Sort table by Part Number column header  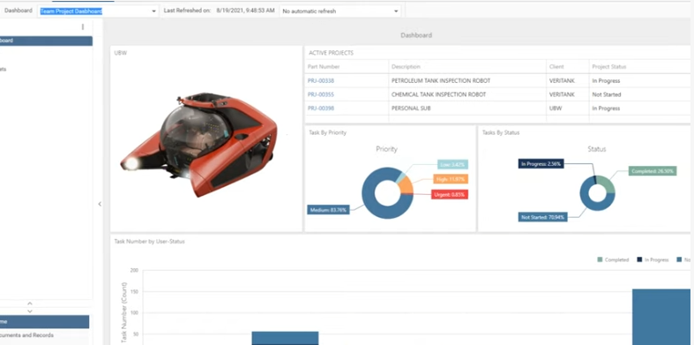tap(324, 67)
